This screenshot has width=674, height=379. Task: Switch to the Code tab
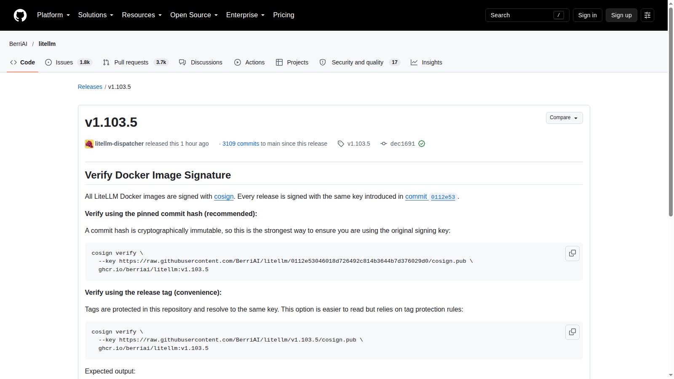pyautogui.click(x=23, y=62)
